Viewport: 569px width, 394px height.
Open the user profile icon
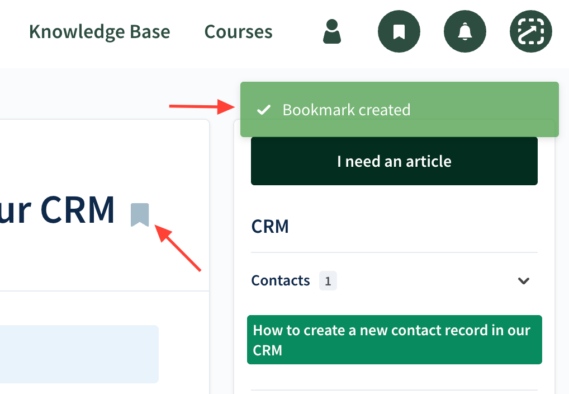click(332, 31)
